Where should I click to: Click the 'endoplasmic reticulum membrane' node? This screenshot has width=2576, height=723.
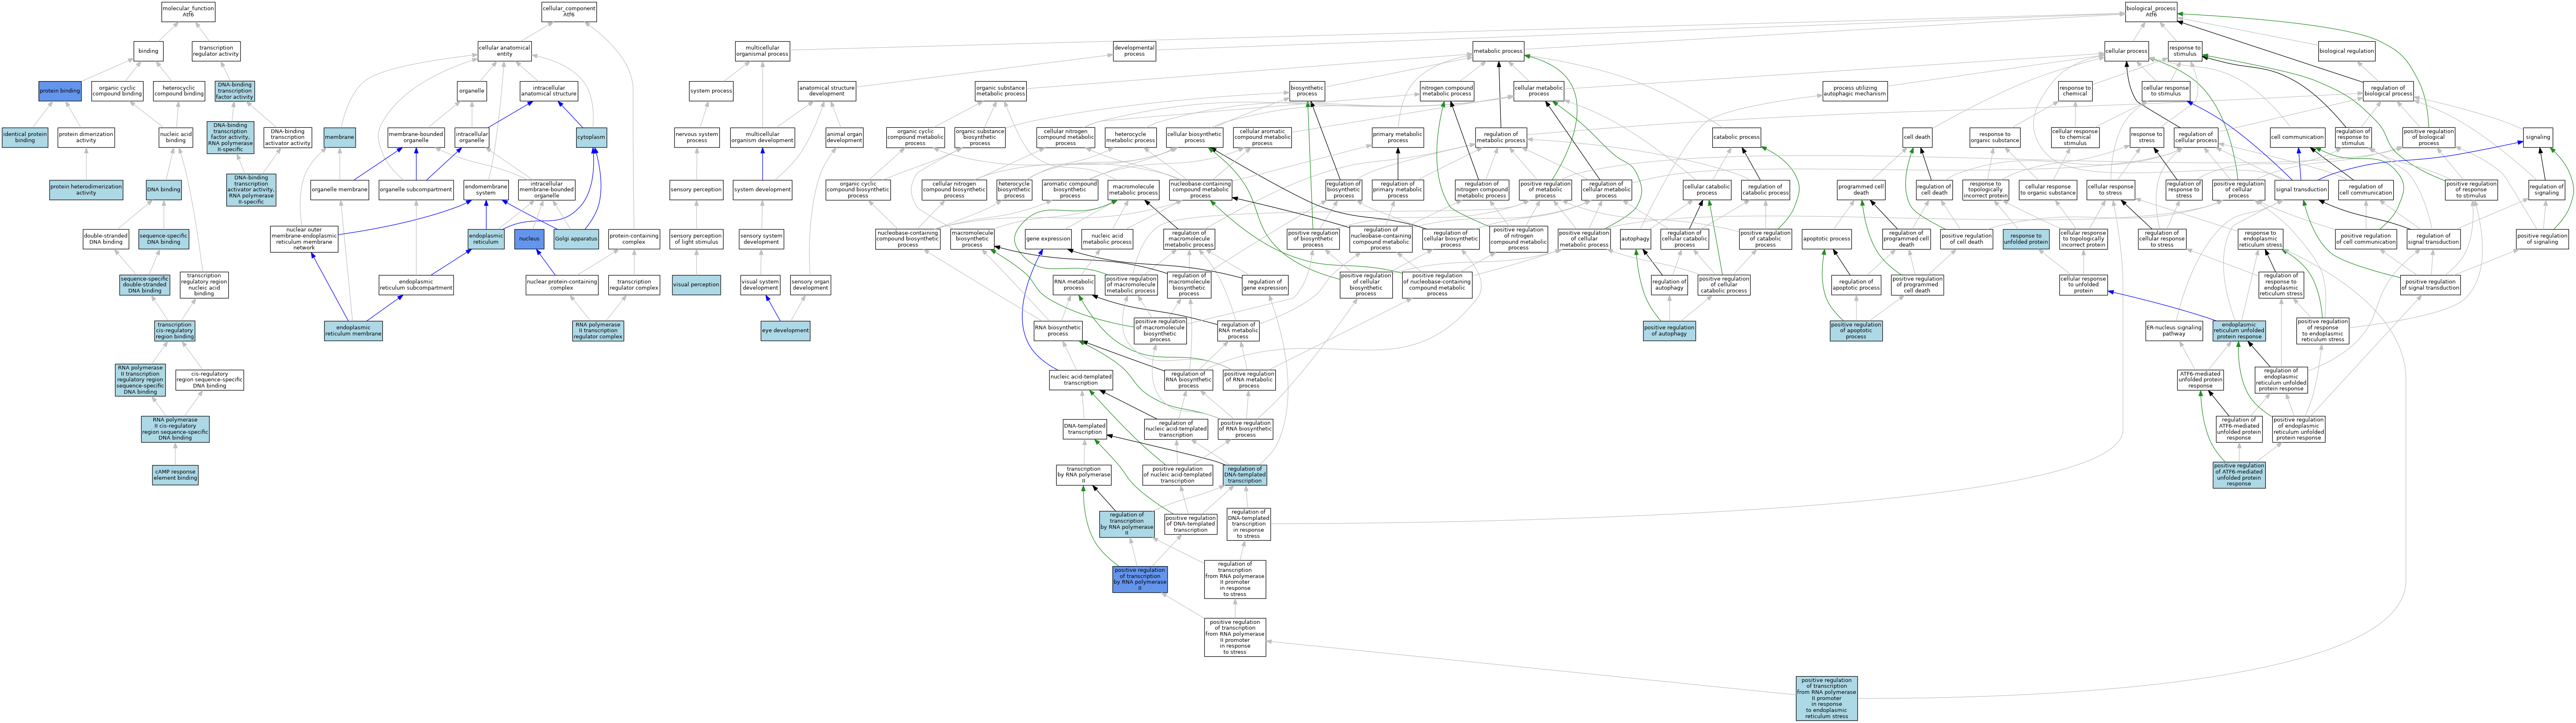tap(353, 330)
